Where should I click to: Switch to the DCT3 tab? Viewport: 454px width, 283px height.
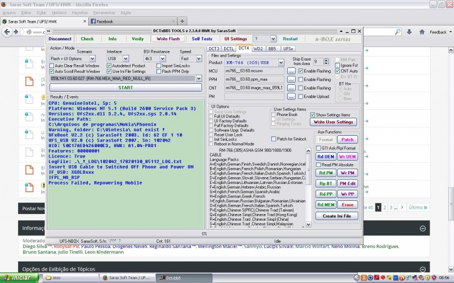click(x=214, y=49)
